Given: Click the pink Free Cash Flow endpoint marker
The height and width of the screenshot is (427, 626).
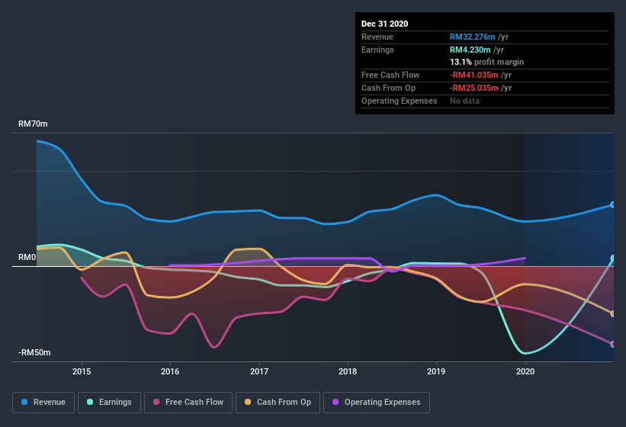Looking at the screenshot, I should (613, 344).
